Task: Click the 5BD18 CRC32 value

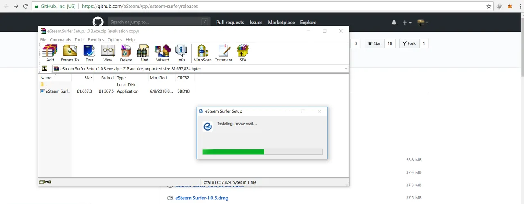Action: click(x=183, y=91)
